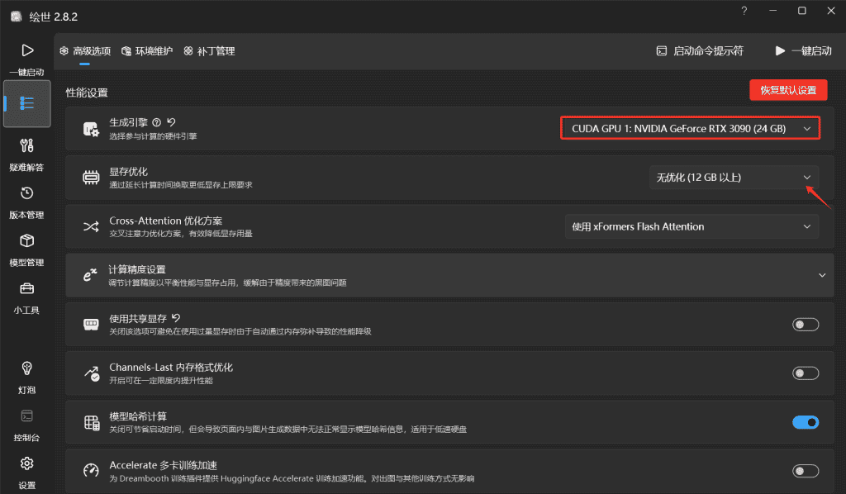Image resolution: width=846 pixels, height=494 pixels.
Task: Open the CUDA GPU engine dropdown
Action: [x=691, y=129]
